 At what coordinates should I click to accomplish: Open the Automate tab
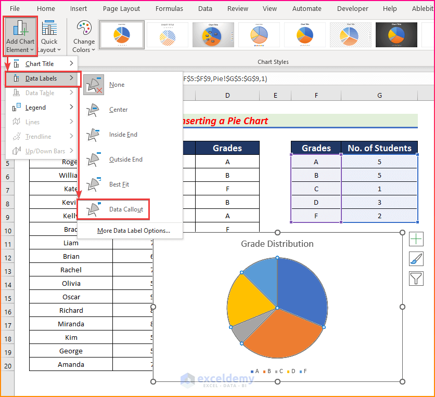coord(307,9)
